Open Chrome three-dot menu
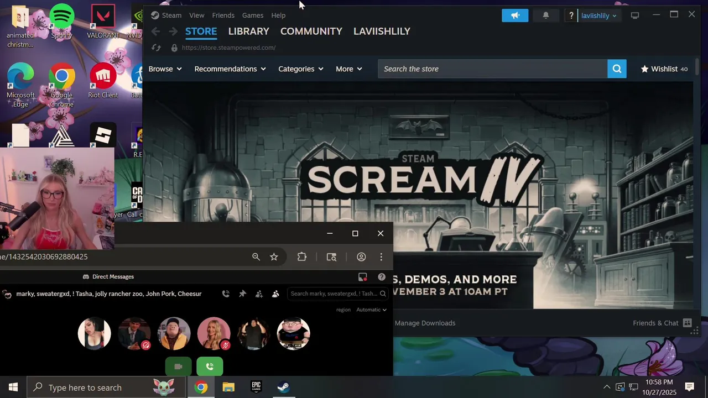 click(x=381, y=256)
